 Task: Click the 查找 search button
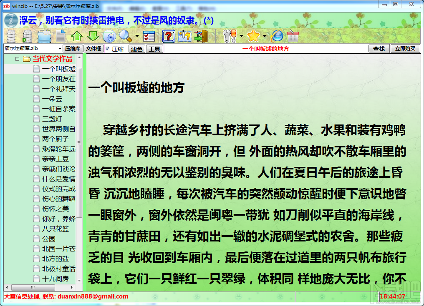click(379, 49)
